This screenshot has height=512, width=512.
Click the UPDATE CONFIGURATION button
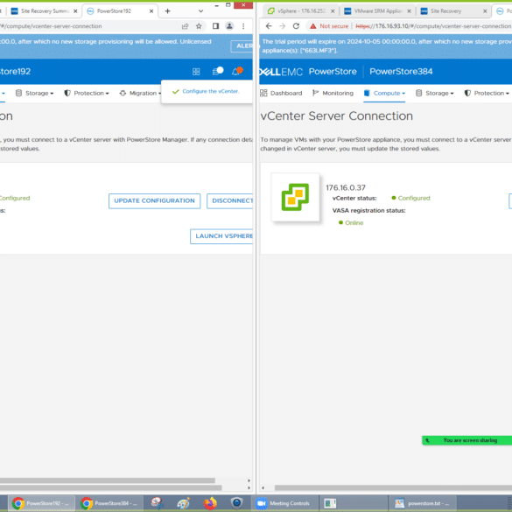[154, 200]
